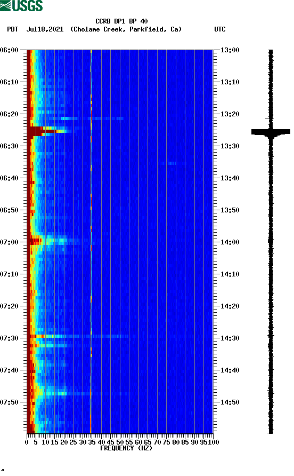The image size is (294, 476).
Task: Click the 'UTC' timezone label
Action: (220, 29)
